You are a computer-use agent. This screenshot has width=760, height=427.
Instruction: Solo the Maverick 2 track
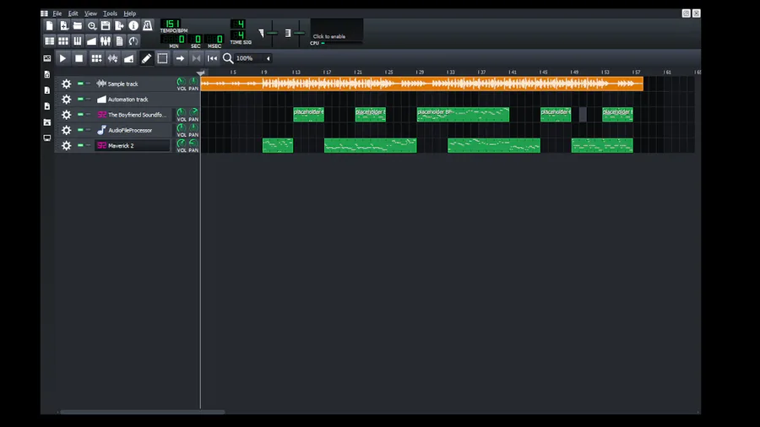tap(88, 145)
